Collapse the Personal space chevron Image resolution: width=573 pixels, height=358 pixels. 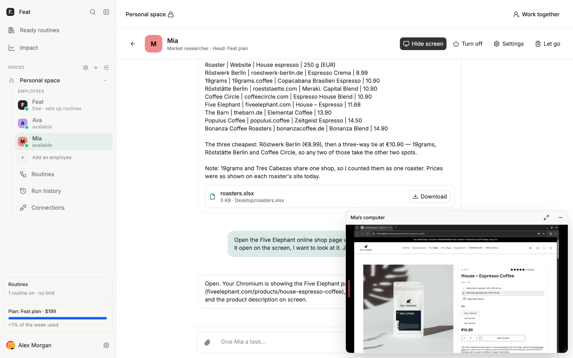[x=105, y=81]
